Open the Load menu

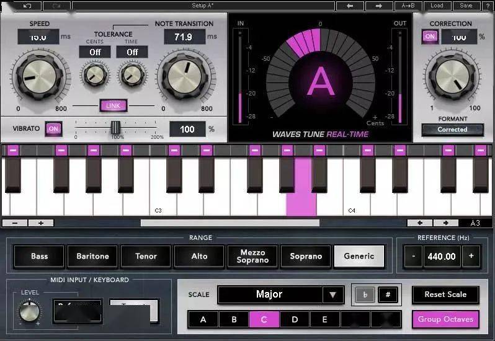point(437,6)
